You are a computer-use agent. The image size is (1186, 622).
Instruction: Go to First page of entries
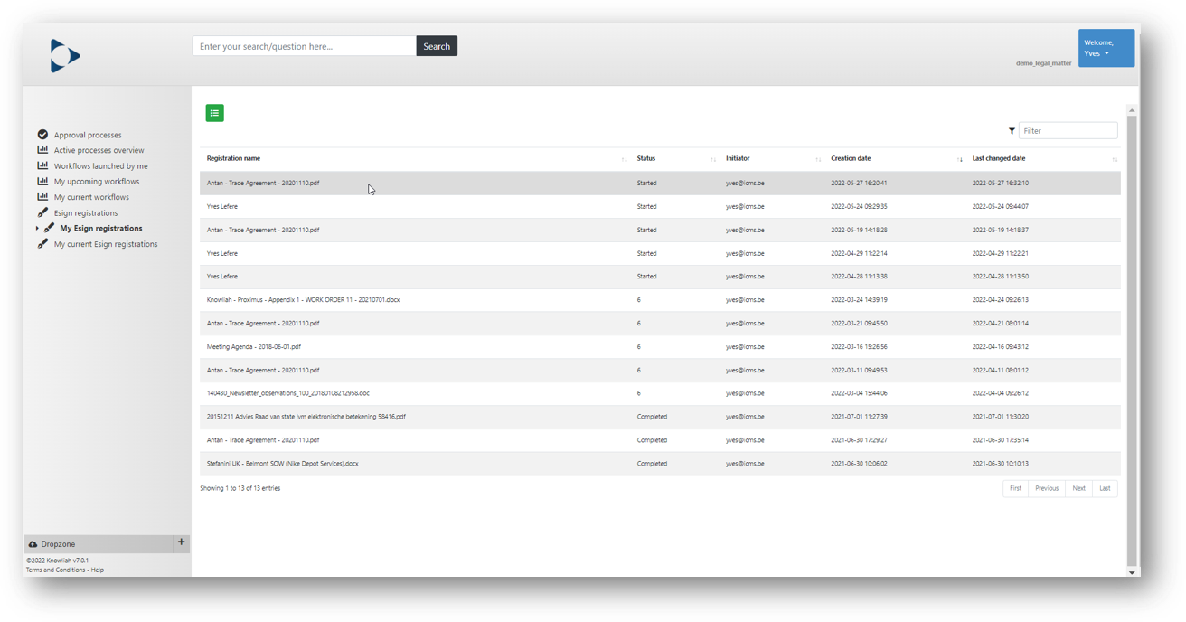click(x=1015, y=488)
